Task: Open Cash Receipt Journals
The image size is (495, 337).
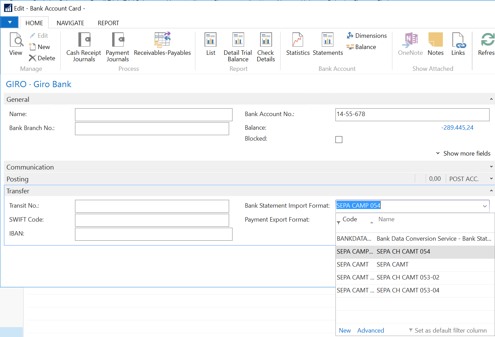Action: point(84,47)
